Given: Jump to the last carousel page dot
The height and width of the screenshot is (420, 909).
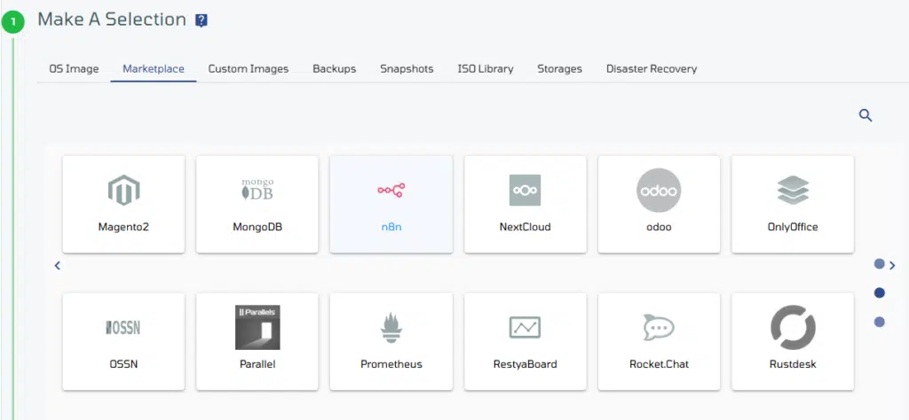Looking at the screenshot, I should point(879,322).
